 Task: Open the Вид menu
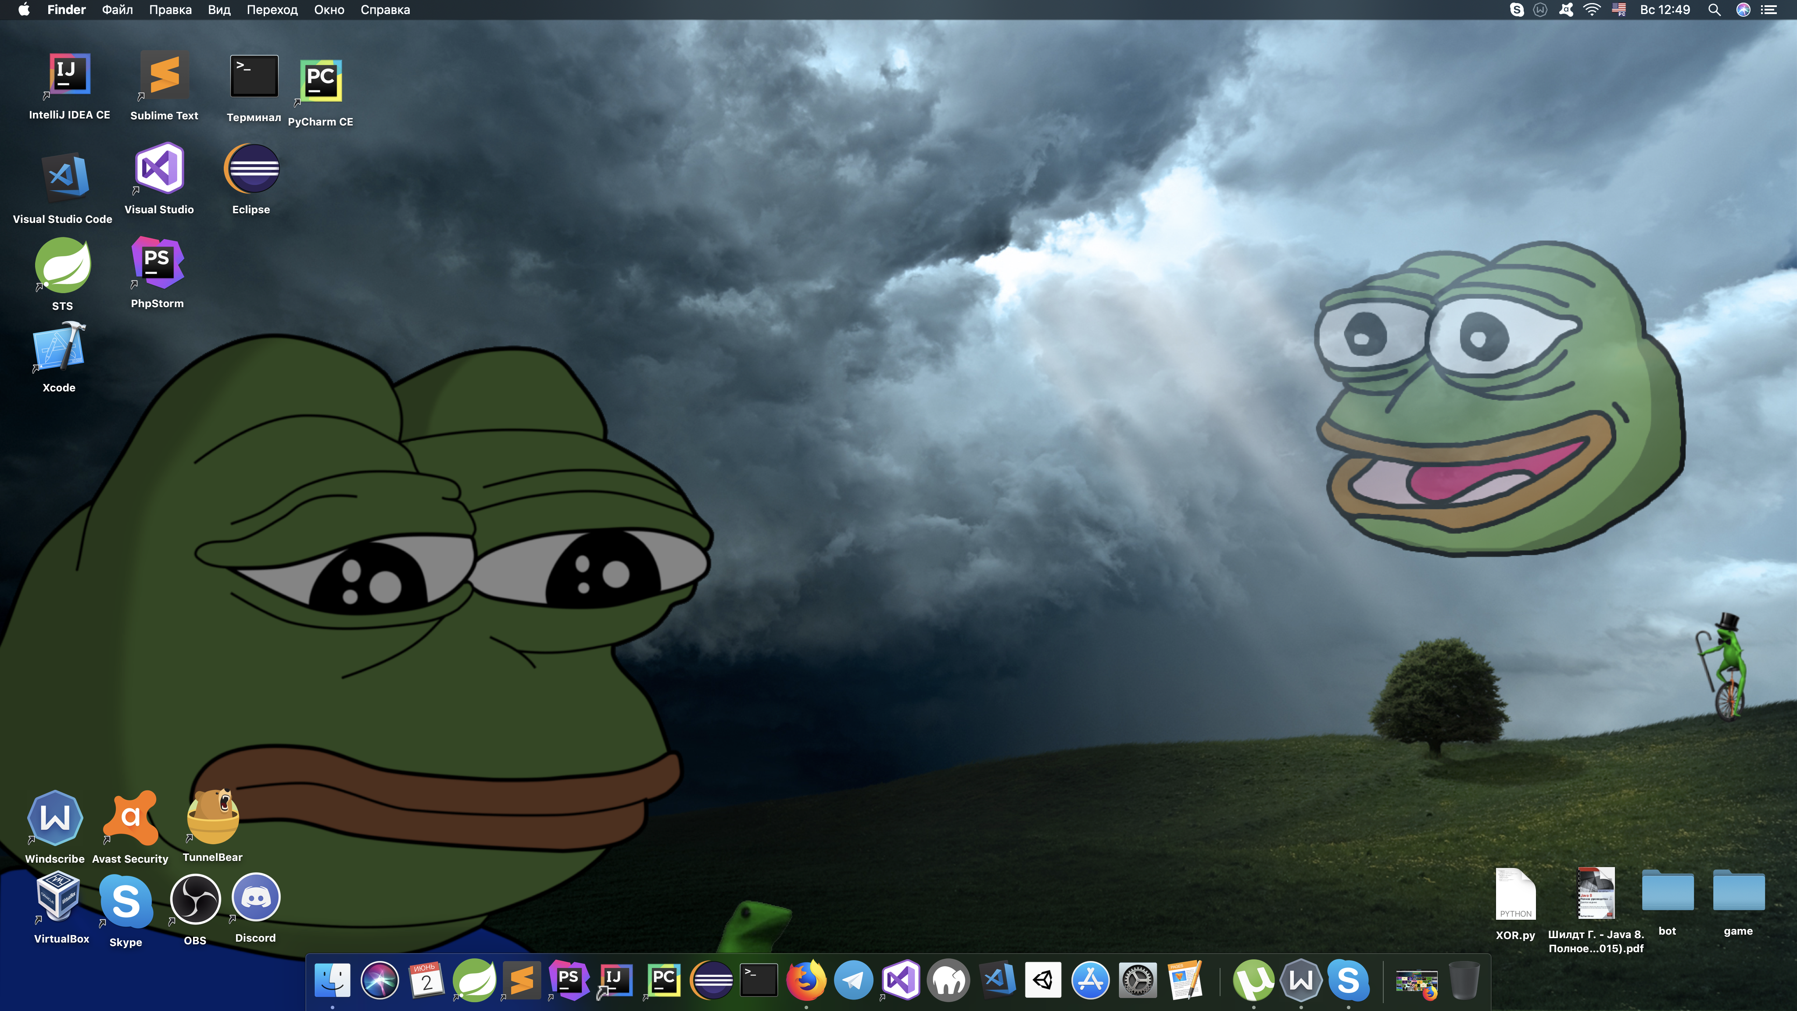pos(219,10)
